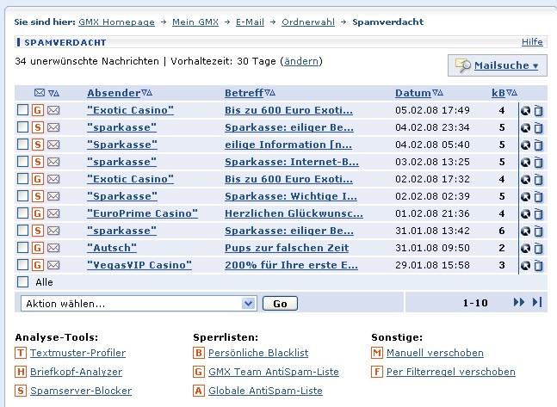The height and width of the screenshot is (407, 557).
Task: Click the H icon beside Briefkopf-Analyzer
Action: (x=21, y=372)
